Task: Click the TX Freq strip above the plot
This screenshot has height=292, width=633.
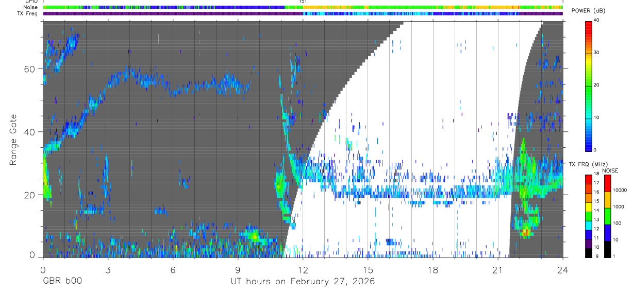Action: click(303, 13)
